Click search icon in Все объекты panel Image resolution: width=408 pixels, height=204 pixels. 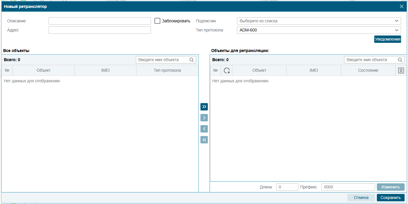(191, 60)
